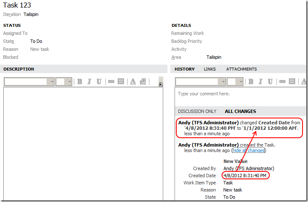Viewport: 308px width, 202px height.
Task: Select the State value 'To Do'
Action: click(36, 41)
